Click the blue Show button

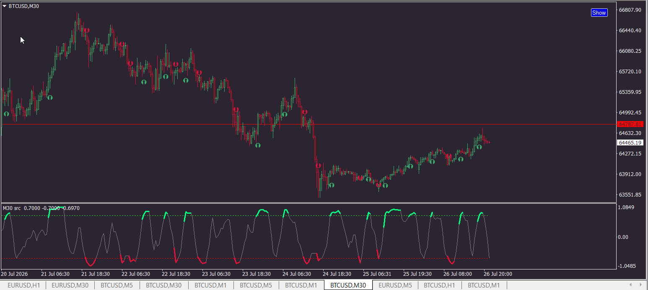[599, 13]
